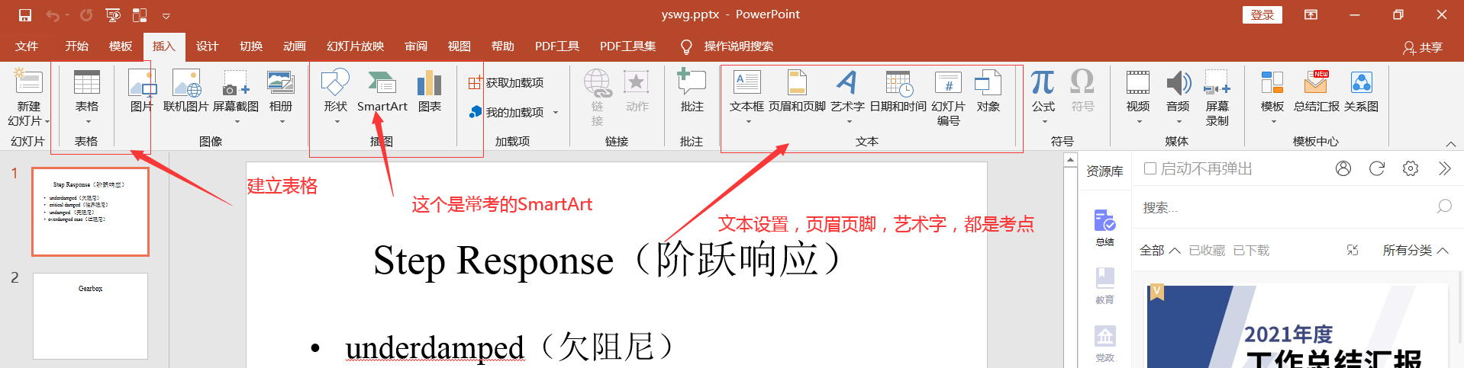
Task: Insert a Video (视频)
Action: (1138, 98)
